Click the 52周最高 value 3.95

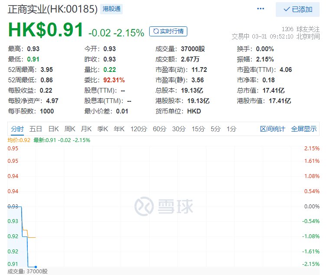pos(47,70)
